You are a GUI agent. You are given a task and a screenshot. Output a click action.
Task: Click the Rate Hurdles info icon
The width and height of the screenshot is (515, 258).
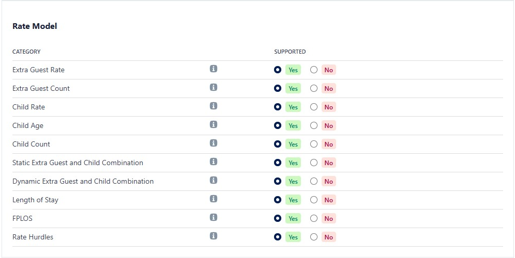[x=214, y=236]
